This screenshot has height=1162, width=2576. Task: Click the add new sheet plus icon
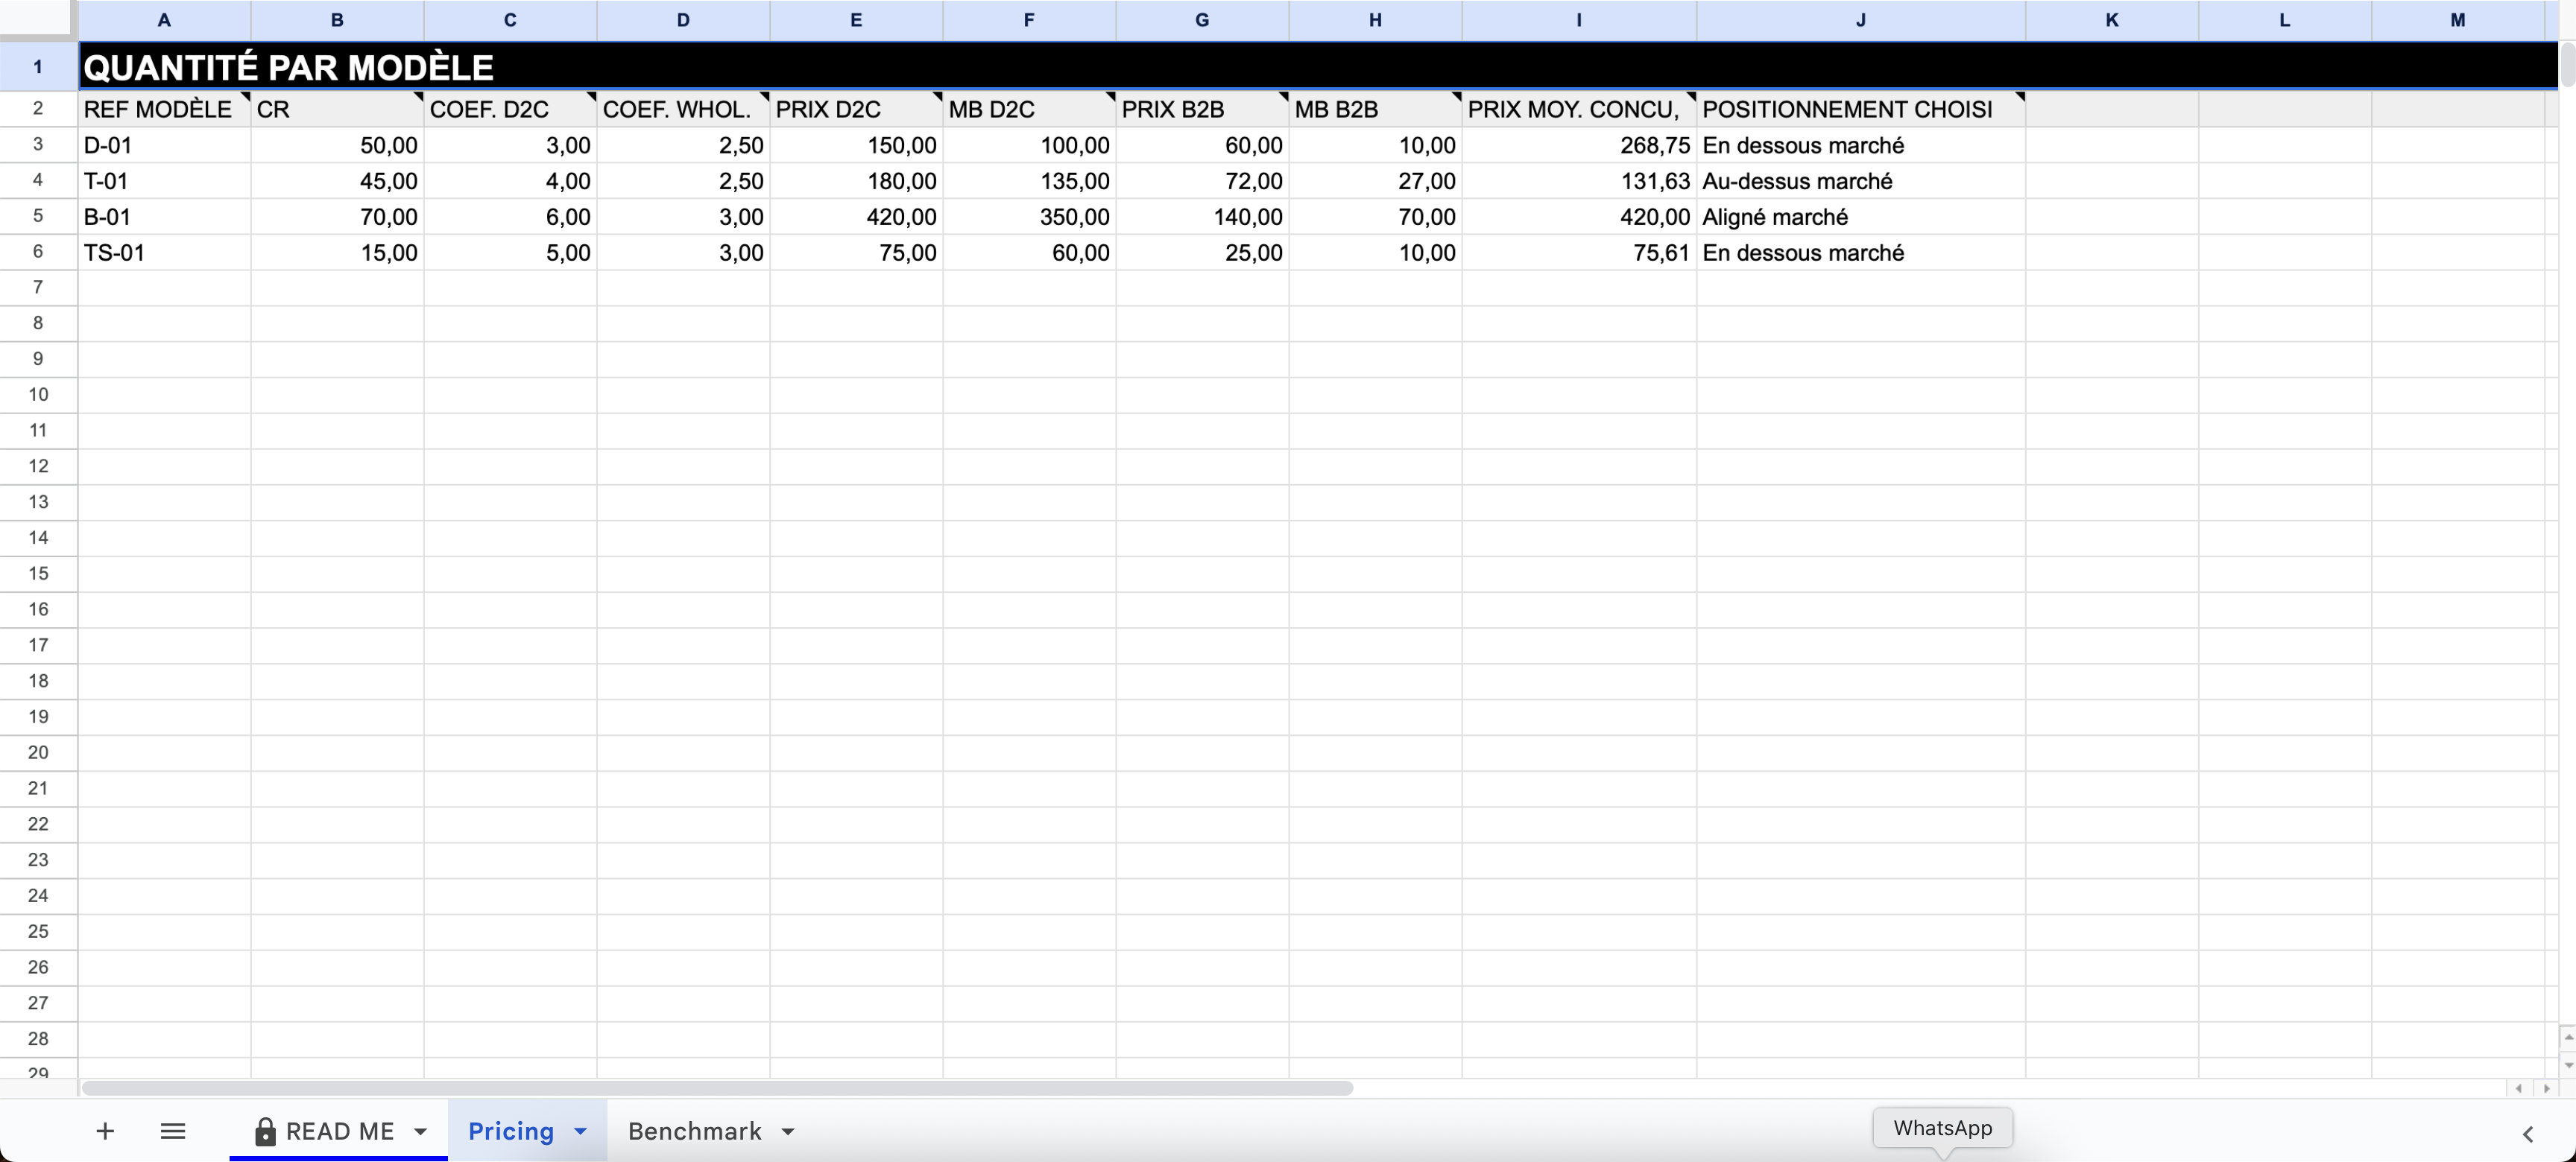(105, 1131)
